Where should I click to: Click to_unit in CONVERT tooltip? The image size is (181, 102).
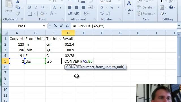[118, 67]
